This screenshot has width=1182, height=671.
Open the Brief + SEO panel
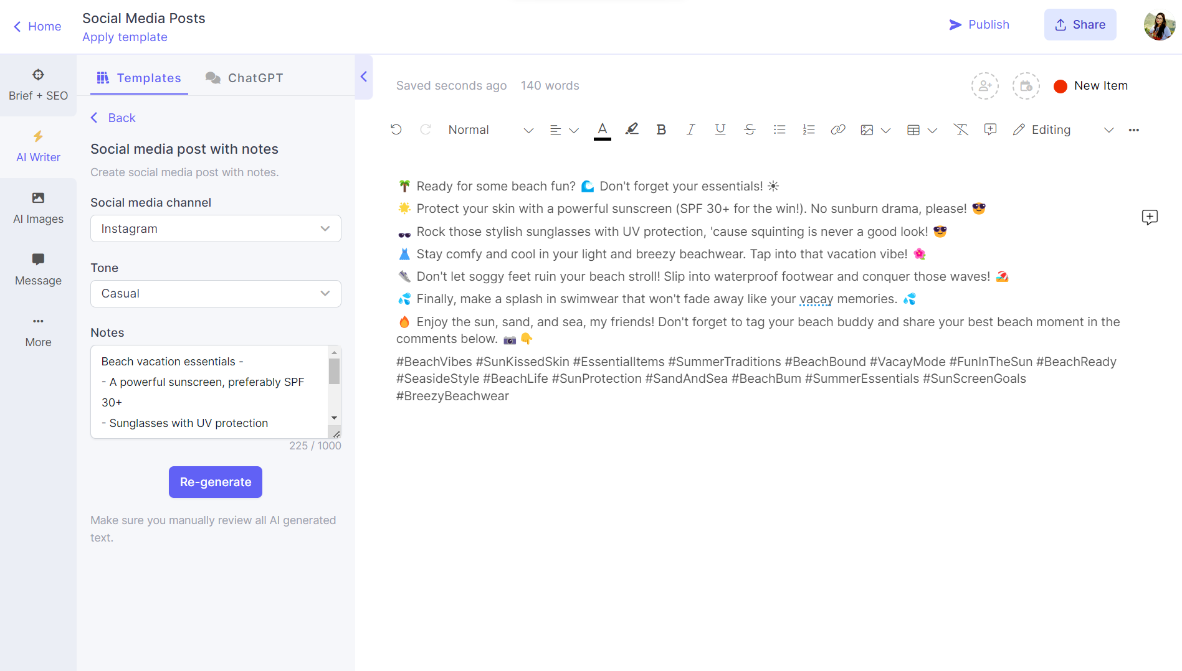point(38,85)
